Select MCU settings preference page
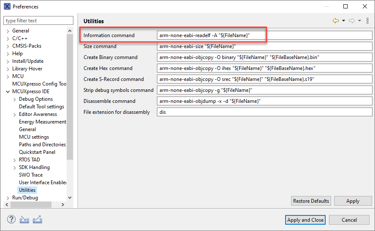The width and height of the screenshot is (375, 231). 34,137
